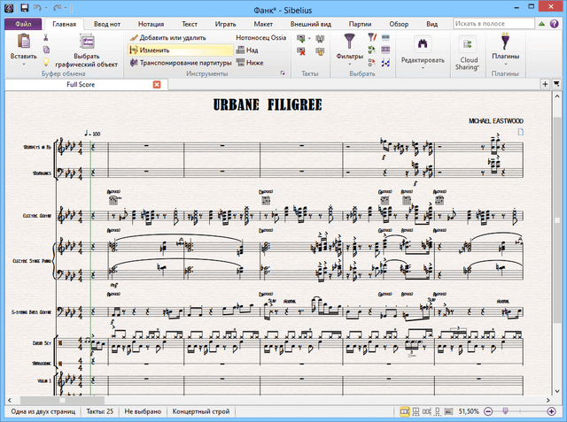Click the Выбрать графический объект icon
The width and height of the screenshot is (567, 422).
87,42
